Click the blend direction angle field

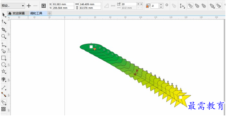[x=155, y=6]
